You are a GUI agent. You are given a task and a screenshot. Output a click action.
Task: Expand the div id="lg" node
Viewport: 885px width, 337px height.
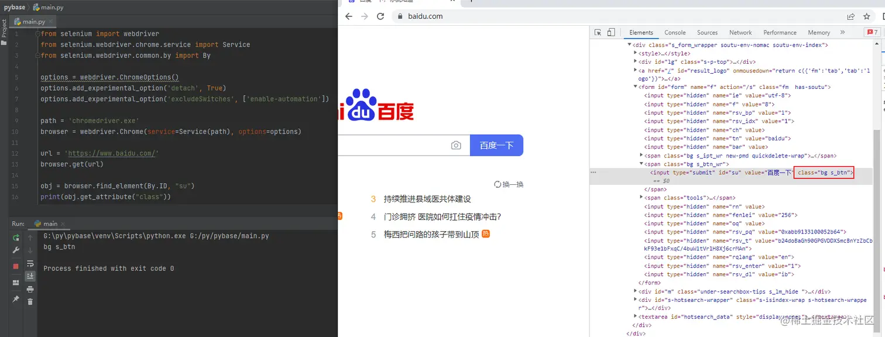pos(636,62)
